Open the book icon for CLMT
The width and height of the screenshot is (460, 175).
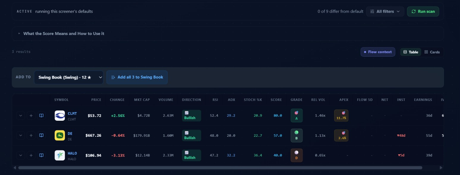[x=41, y=116]
